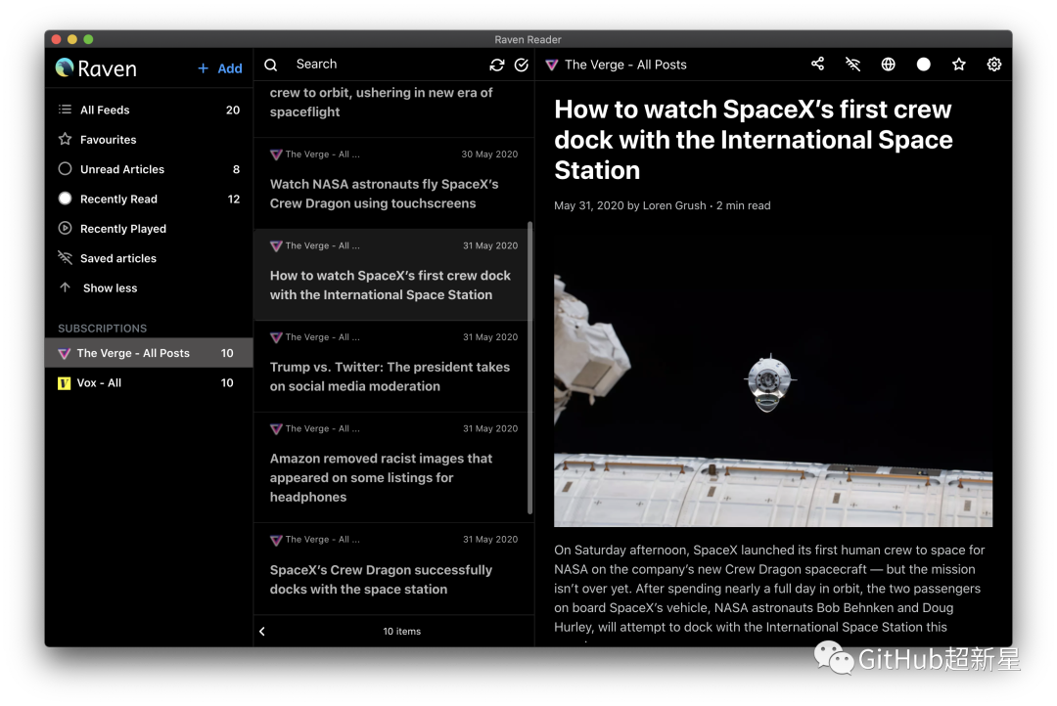Open Amazon removed racist images article
Viewport: 1057px width, 706px height.
click(393, 467)
